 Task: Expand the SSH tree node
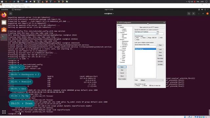(x=121, y=59)
